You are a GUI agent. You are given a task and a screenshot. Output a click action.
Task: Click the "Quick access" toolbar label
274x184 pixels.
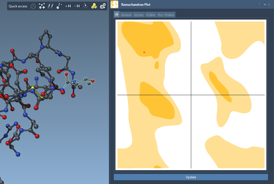pos(18,6)
